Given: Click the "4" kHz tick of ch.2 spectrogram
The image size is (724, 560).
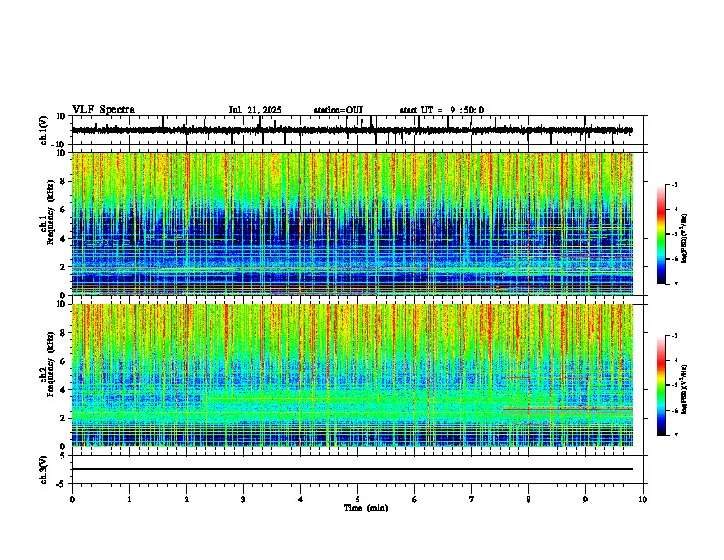Looking at the screenshot, I should click(63, 390).
